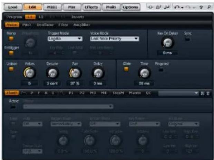
Task: Click the Unison Pan knob
Action: [x=75, y=73]
